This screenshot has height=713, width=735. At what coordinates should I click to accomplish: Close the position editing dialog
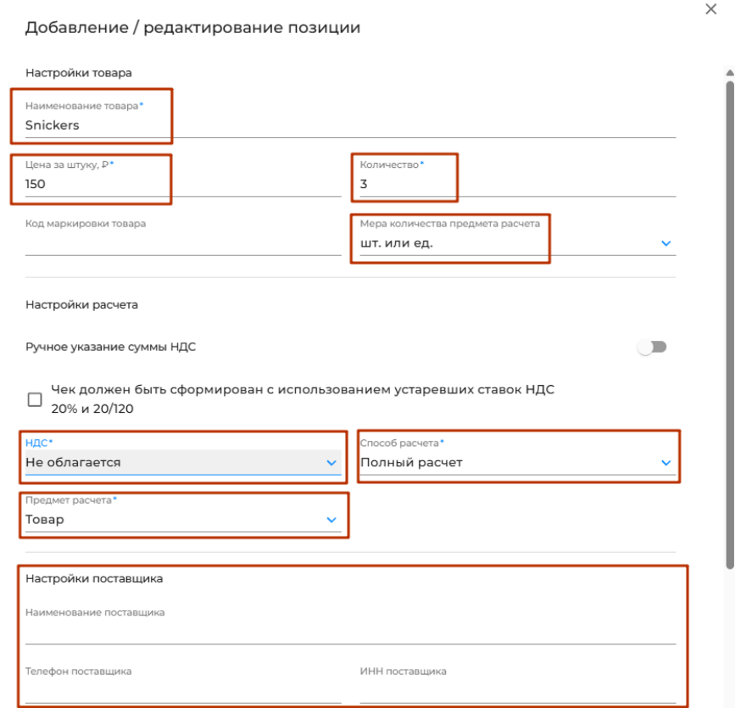[x=710, y=9]
